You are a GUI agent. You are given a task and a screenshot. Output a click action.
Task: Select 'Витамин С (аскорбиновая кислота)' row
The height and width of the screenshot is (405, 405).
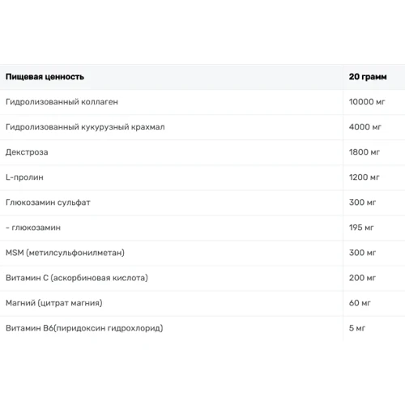[202, 278]
